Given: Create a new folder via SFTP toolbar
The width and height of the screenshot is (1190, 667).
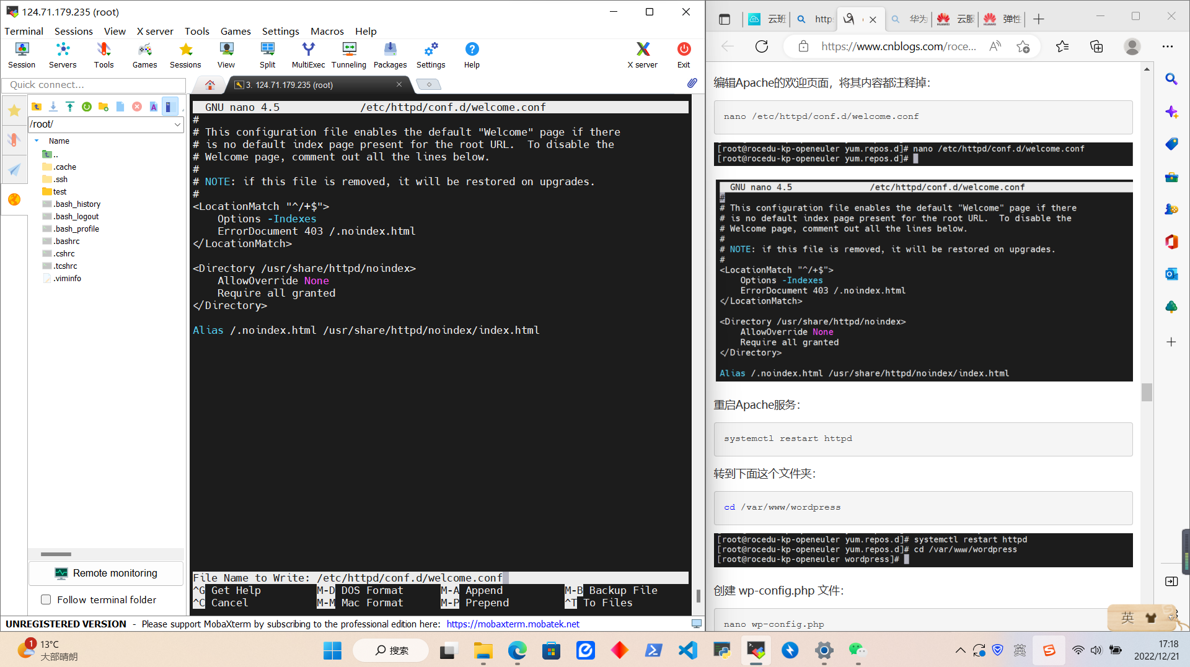Looking at the screenshot, I should [104, 107].
